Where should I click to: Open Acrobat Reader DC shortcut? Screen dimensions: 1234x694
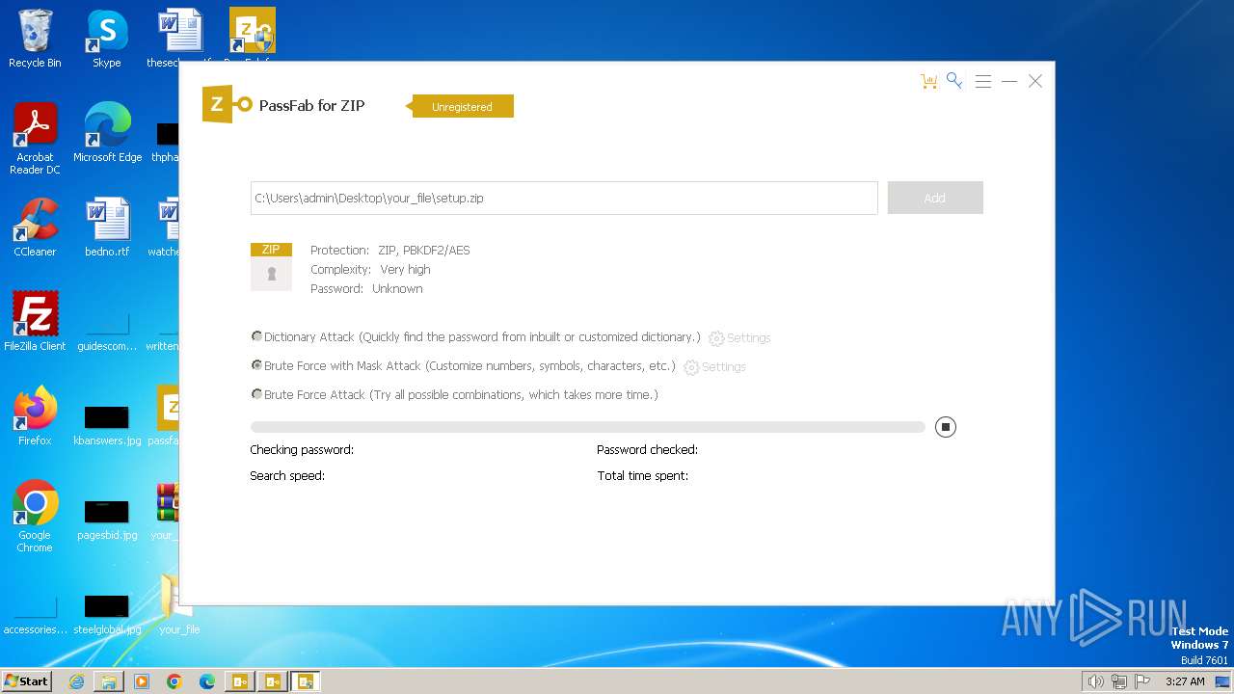pyautogui.click(x=35, y=139)
